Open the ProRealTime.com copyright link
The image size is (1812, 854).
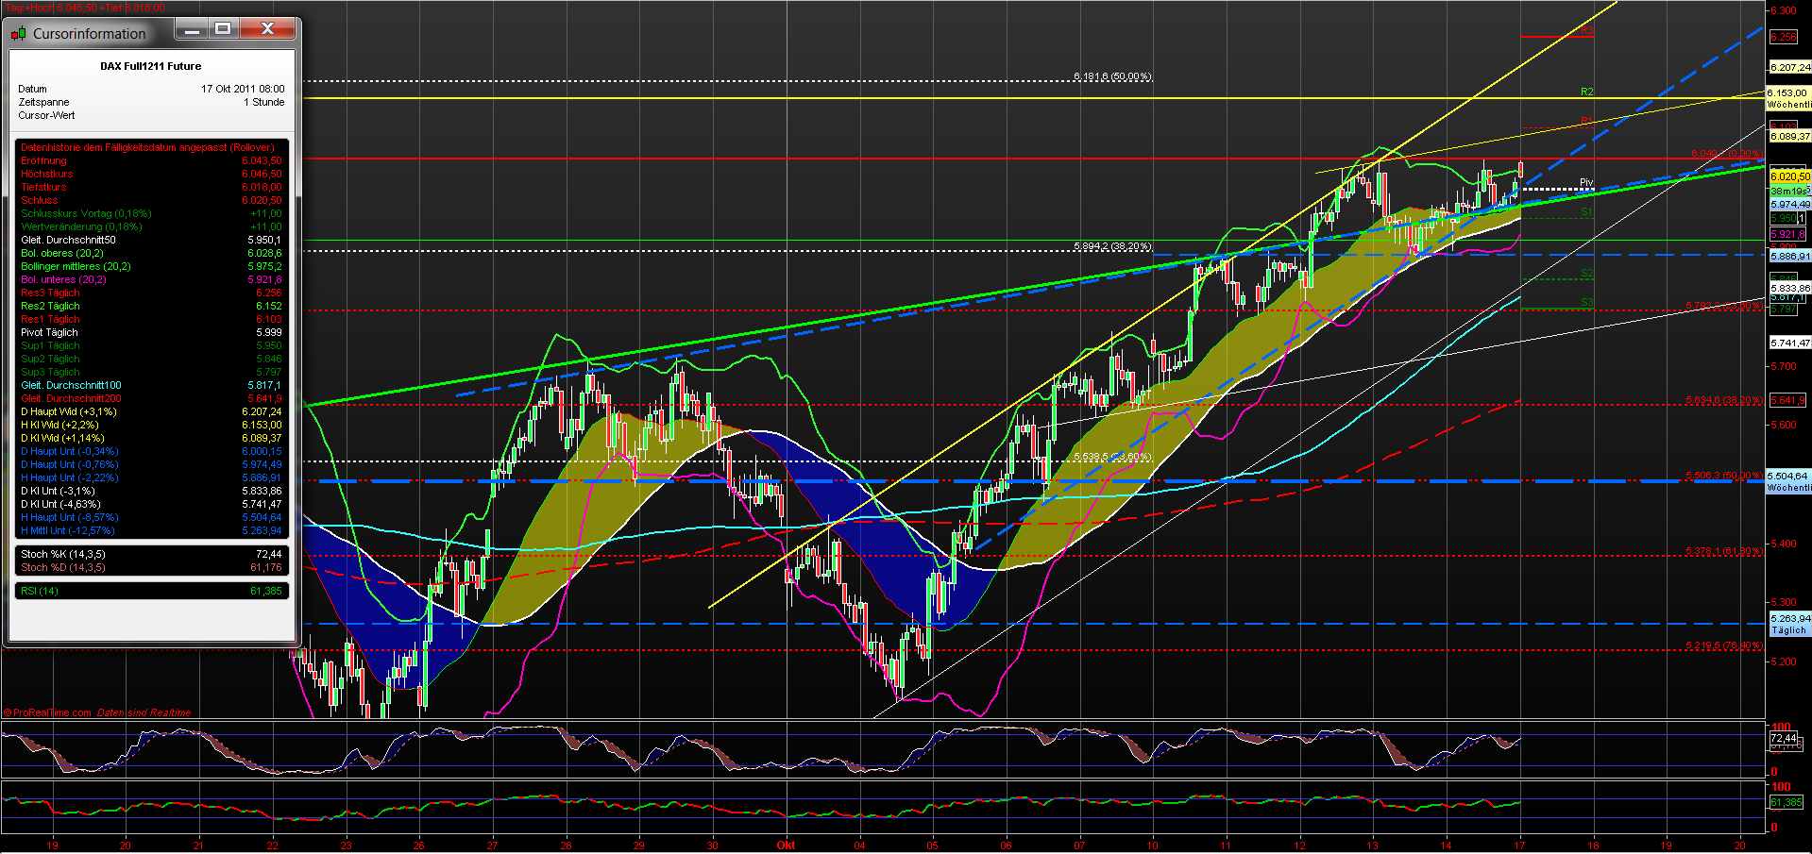coord(52,712)
